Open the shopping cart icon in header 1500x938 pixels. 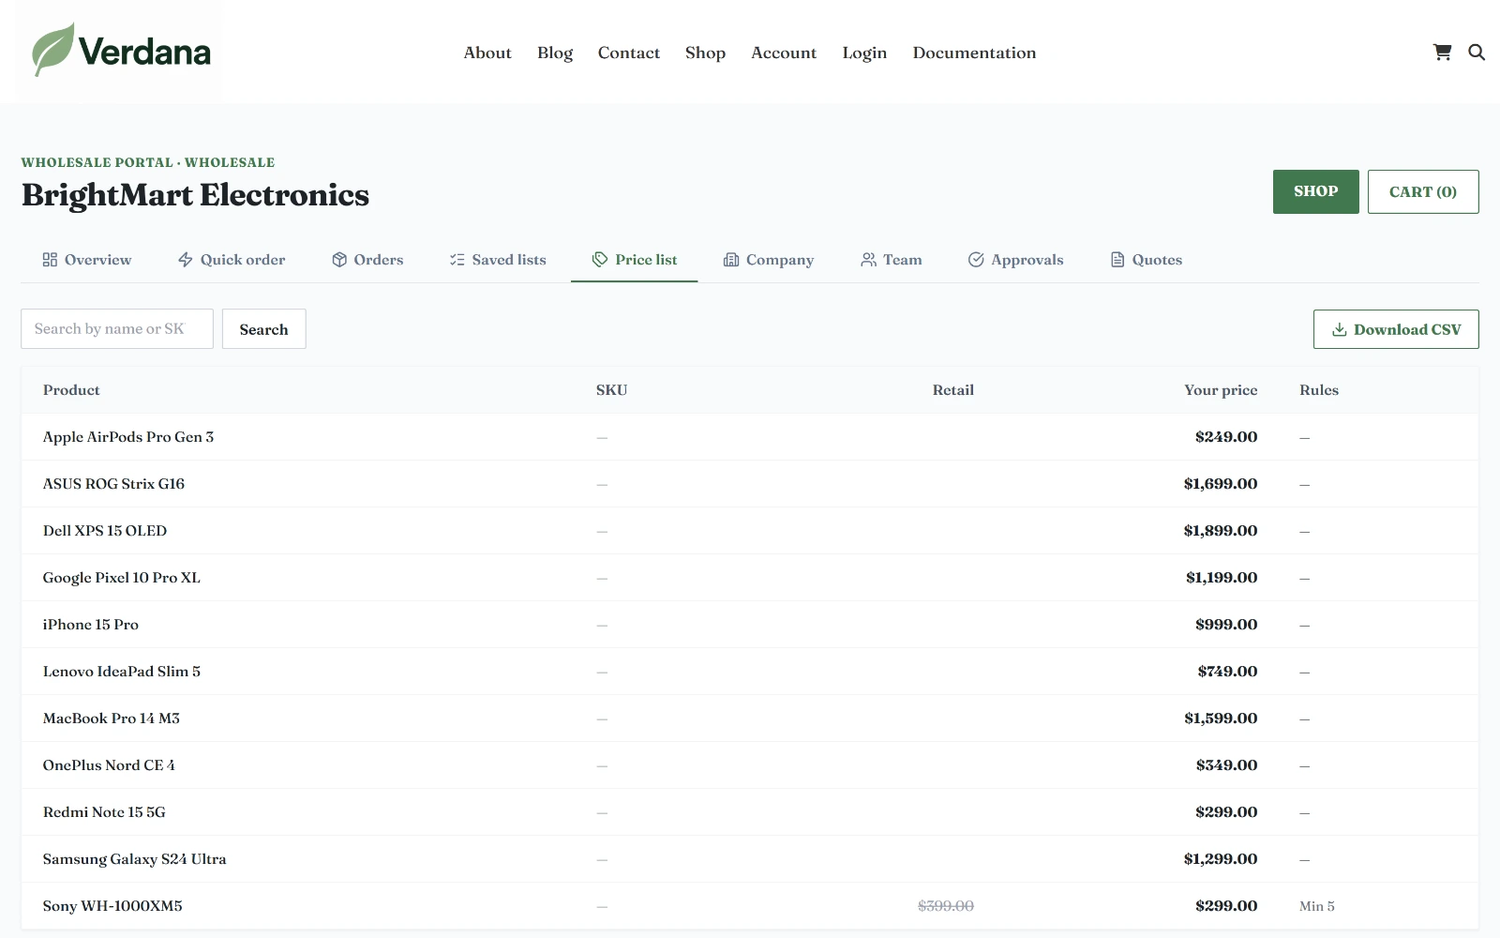(1442, 53)
